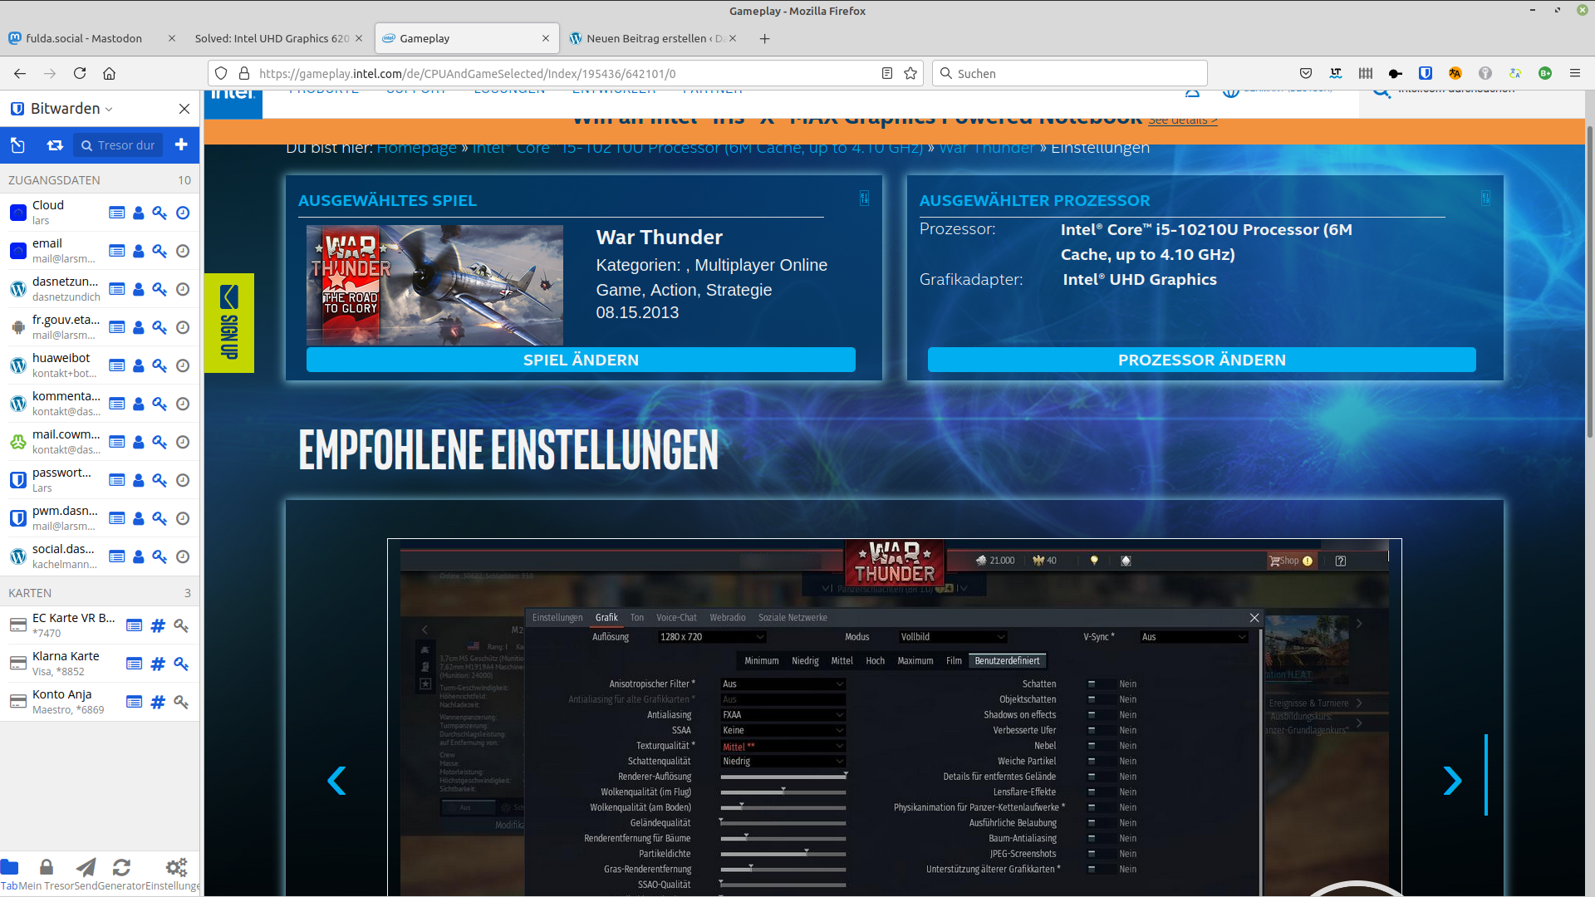
Task: Go to Firefox home page
Action: pos(109,73)
